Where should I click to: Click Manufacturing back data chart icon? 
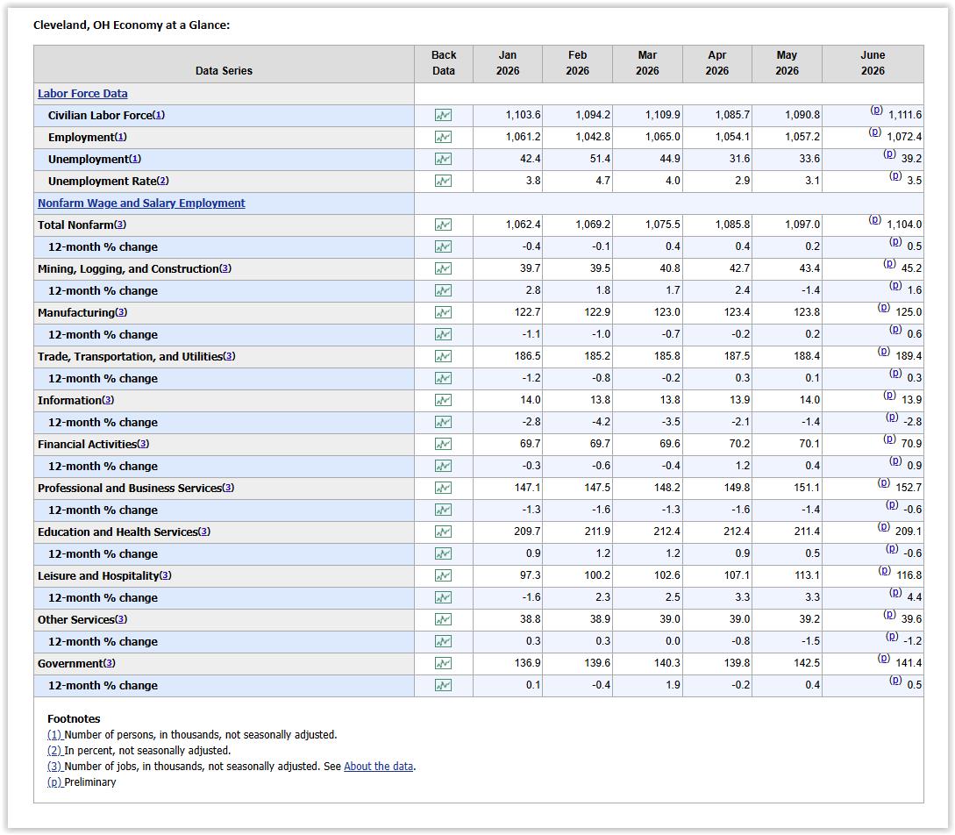pyautogui.click(x=443, y=312)
